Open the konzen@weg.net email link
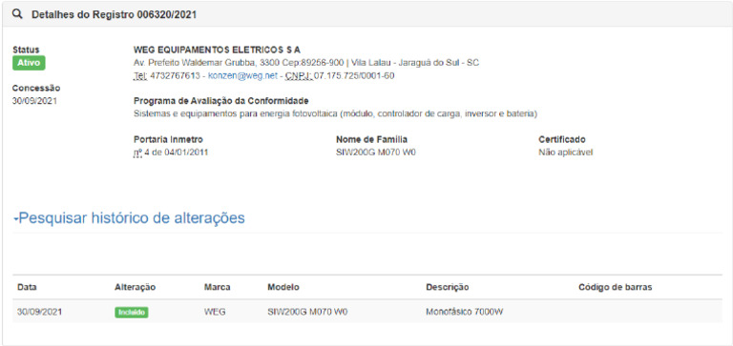This screenshot has height=346, width=733. (x=243, y=75)
